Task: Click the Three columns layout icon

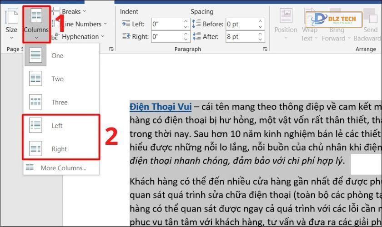Action: coord(35,102)
